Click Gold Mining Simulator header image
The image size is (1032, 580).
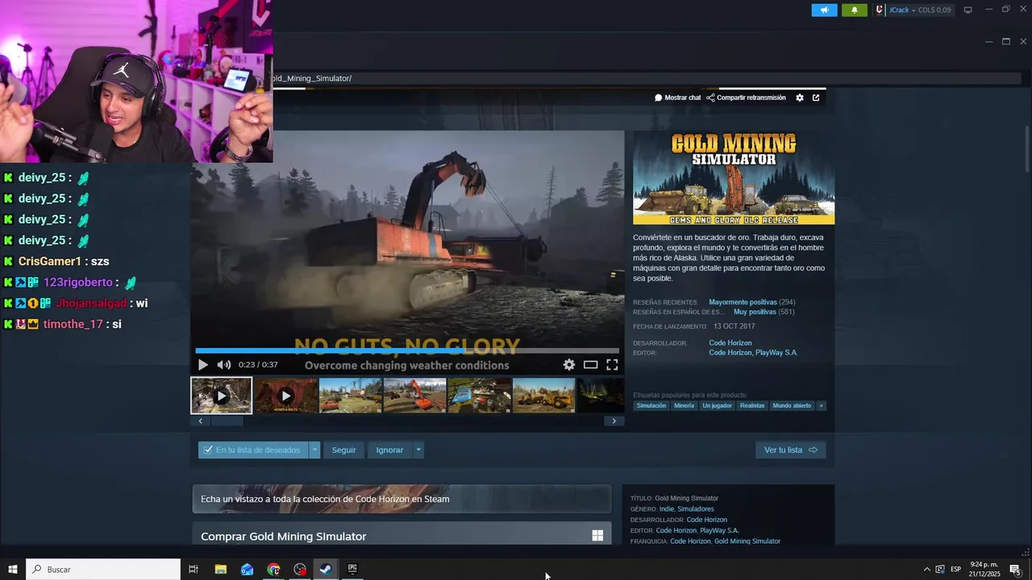[x=734, y=177]
